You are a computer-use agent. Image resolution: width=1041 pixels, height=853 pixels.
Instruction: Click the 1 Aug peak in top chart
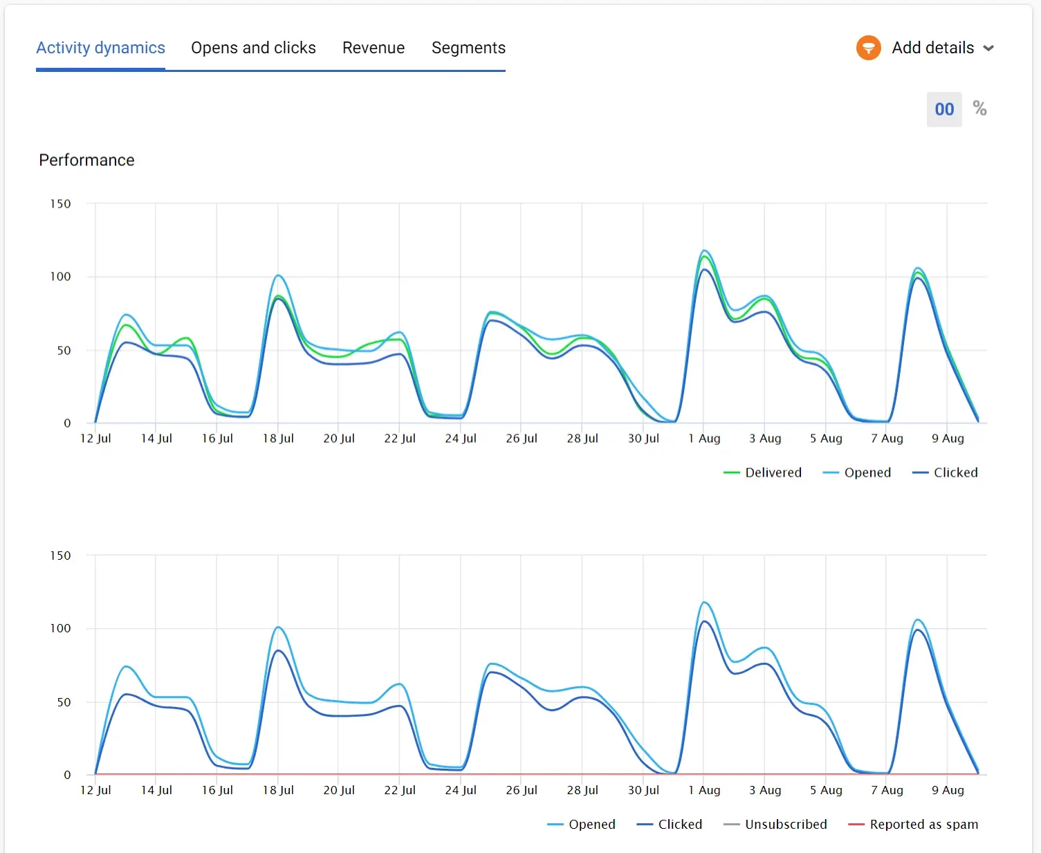click(704, 251)
